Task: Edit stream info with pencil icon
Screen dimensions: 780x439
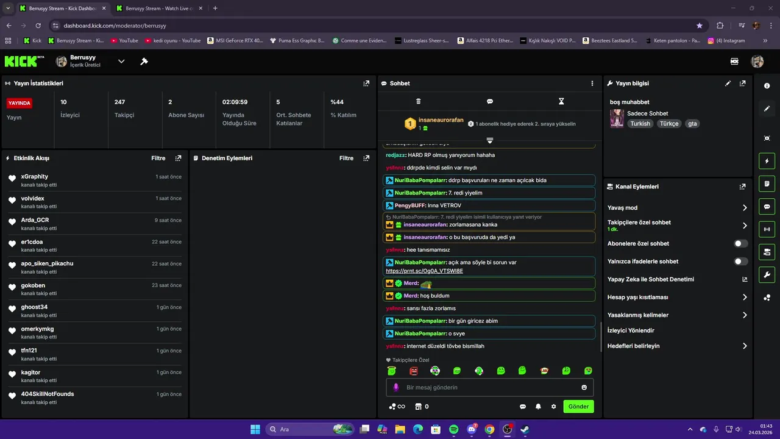Action: [x=728, y=84]
